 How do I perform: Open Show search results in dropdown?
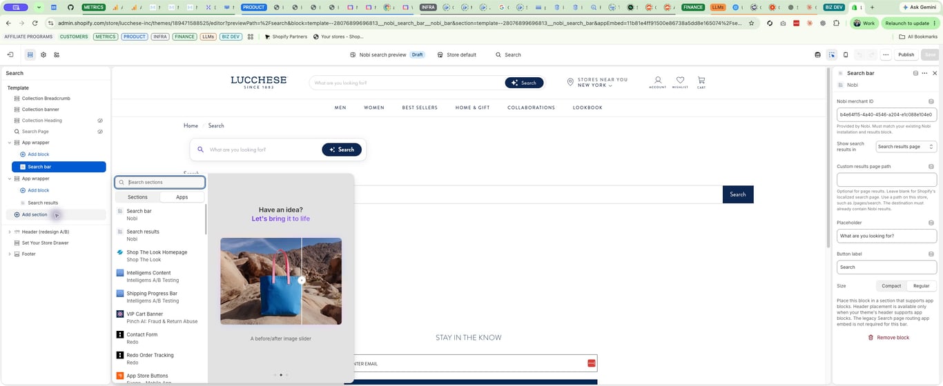(x=906, y=146)
